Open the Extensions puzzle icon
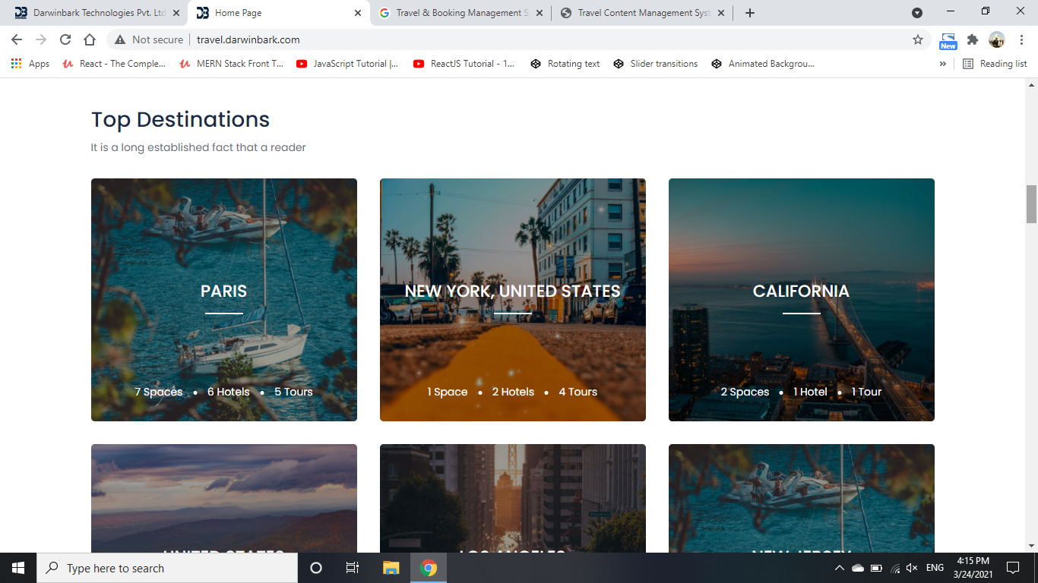1038x583 pixels. pos(972,39)
